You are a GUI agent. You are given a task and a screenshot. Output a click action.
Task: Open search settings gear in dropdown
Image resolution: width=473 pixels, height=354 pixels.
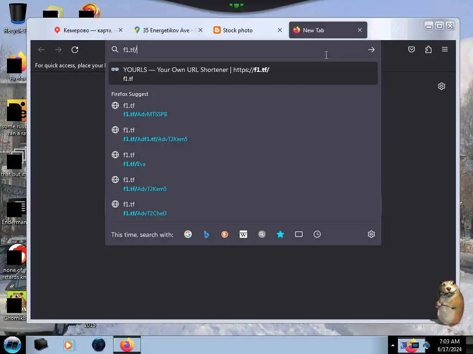pyautogui.click(x=371, y=234)
